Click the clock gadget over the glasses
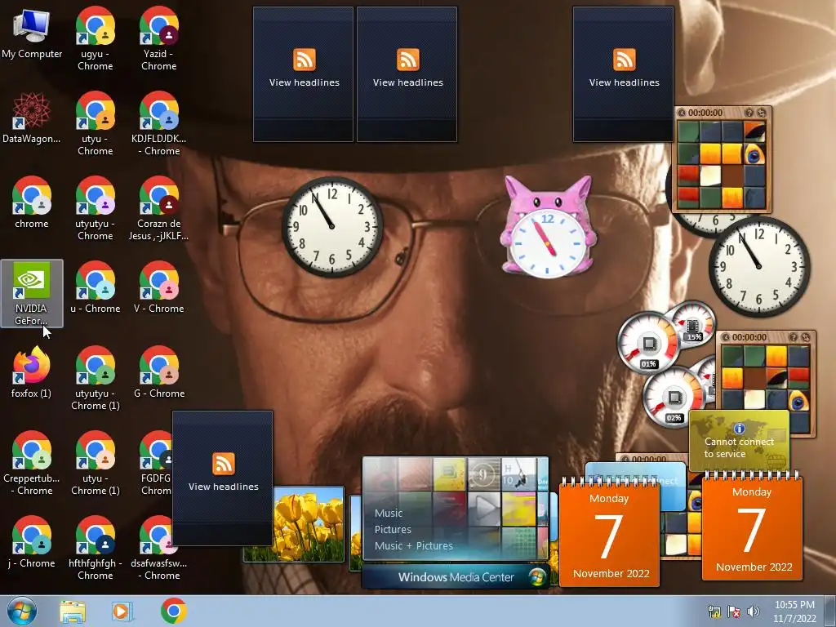The image size is (836, 627). point(331,227)
